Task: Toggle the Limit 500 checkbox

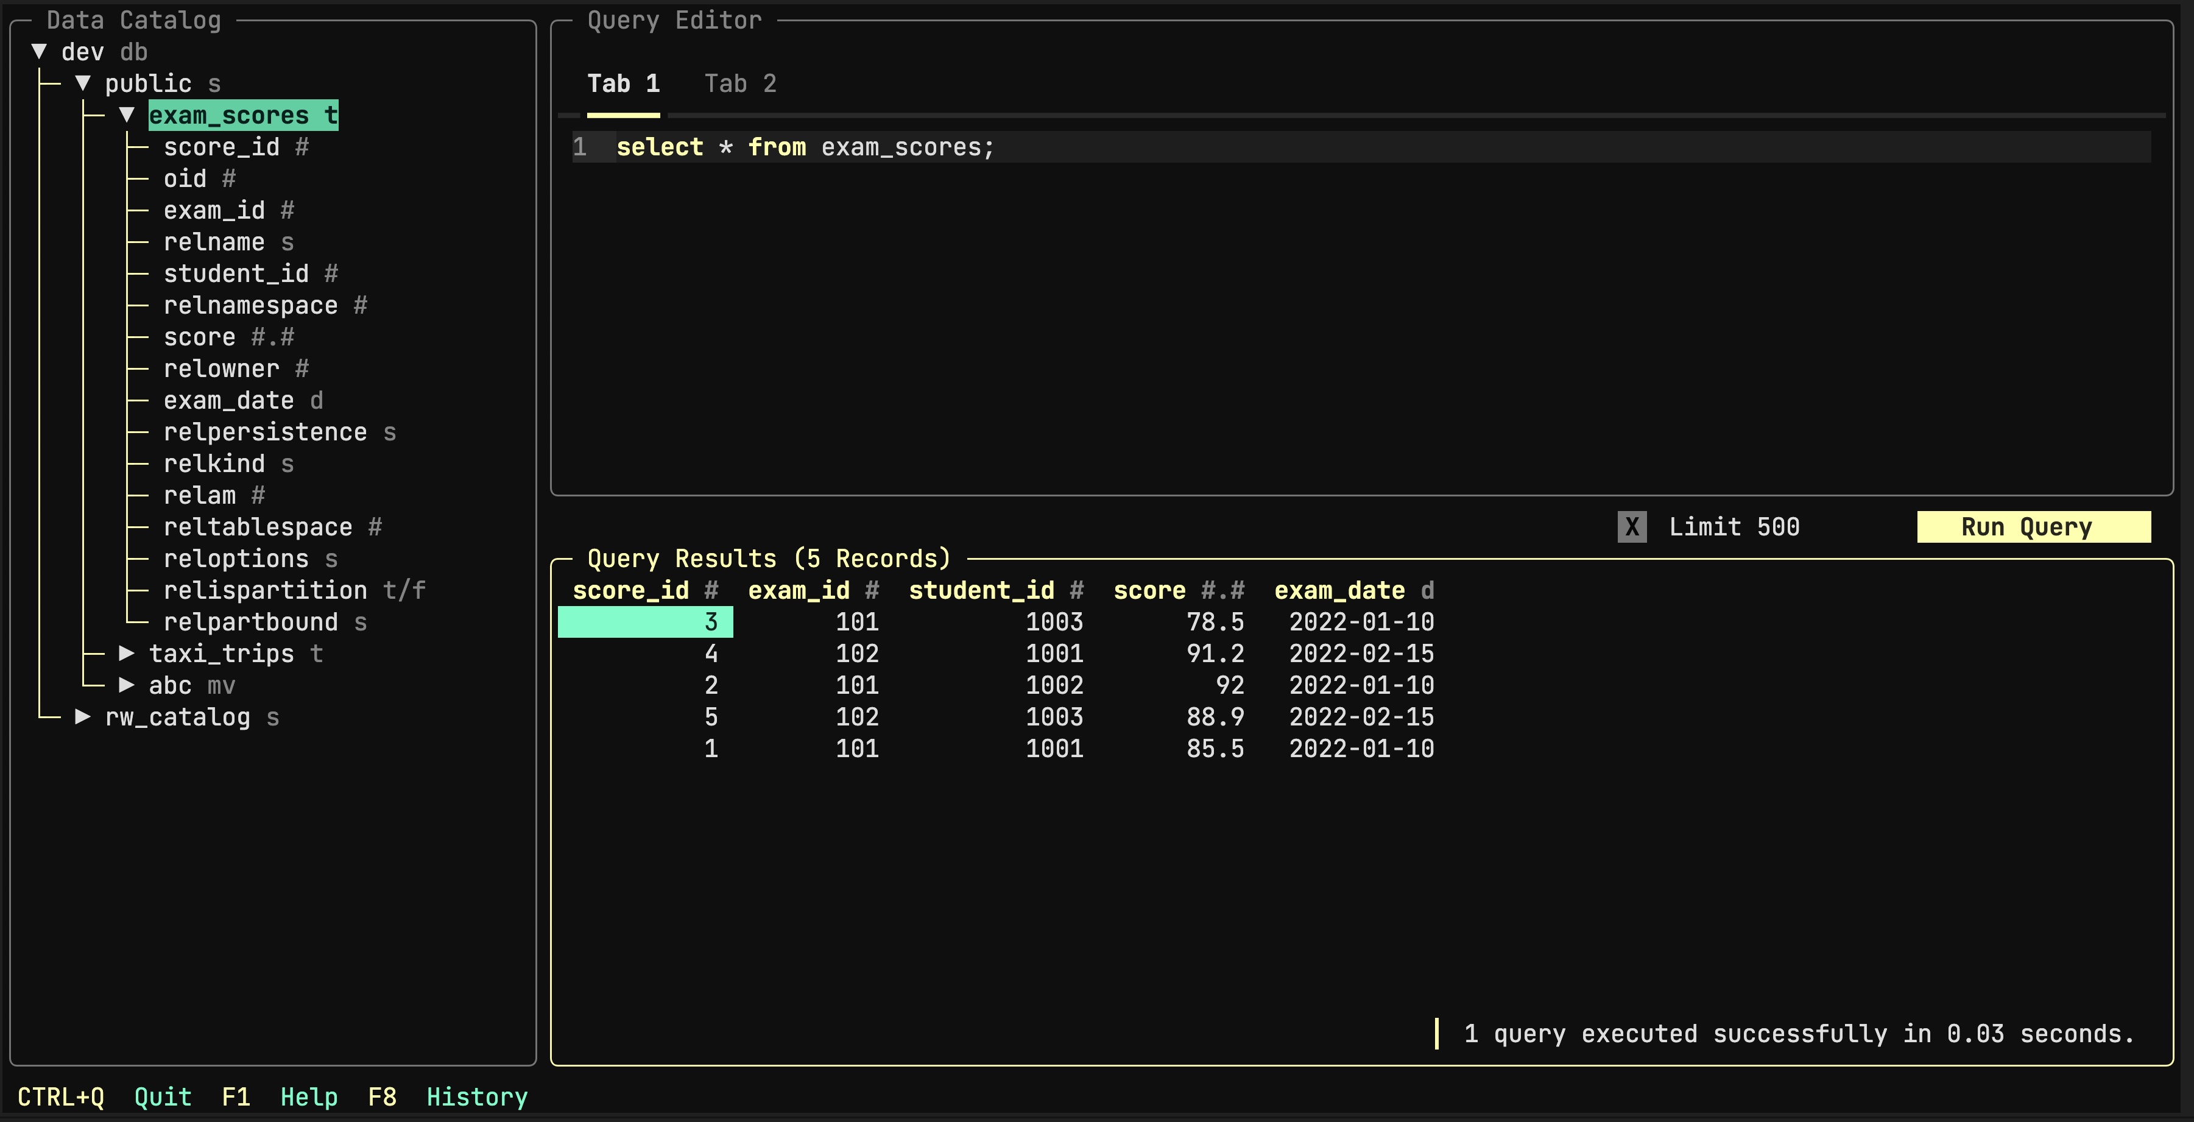Action: (x=1631, y=526)
